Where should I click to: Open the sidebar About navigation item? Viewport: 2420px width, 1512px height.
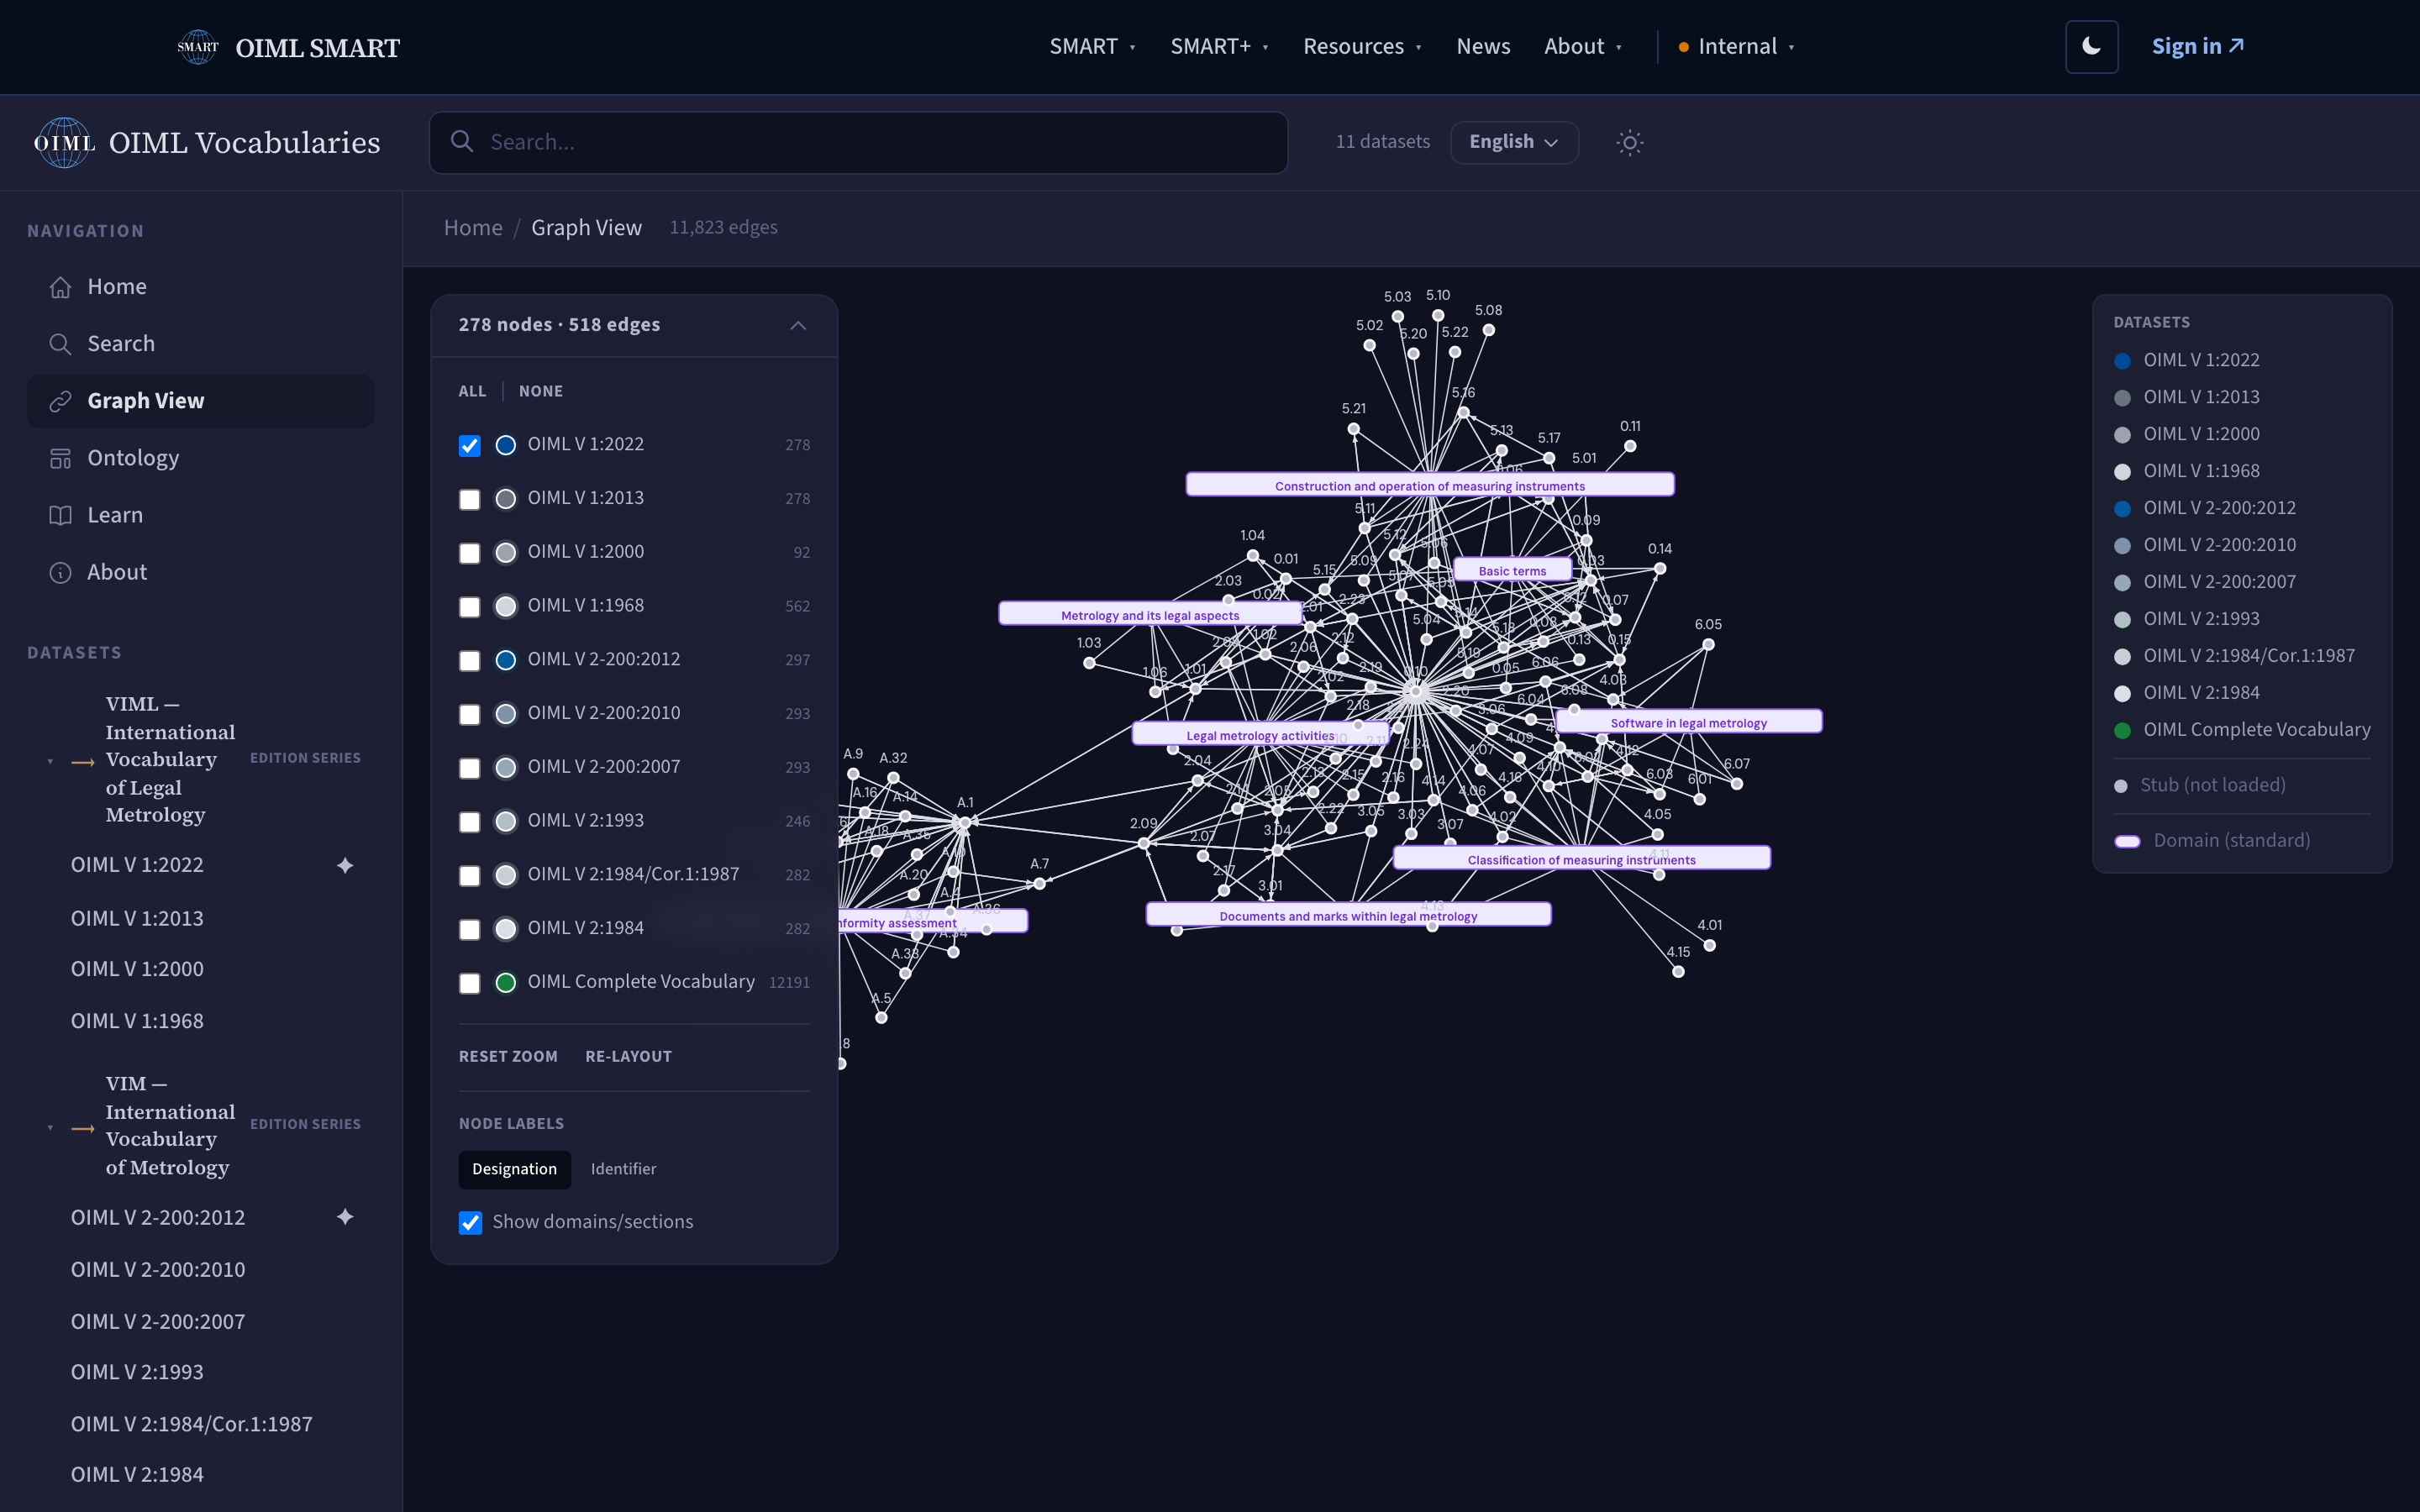[200, 572]
